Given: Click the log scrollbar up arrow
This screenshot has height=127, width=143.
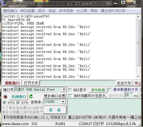Looking at the screenshot, I should [138, 17].
